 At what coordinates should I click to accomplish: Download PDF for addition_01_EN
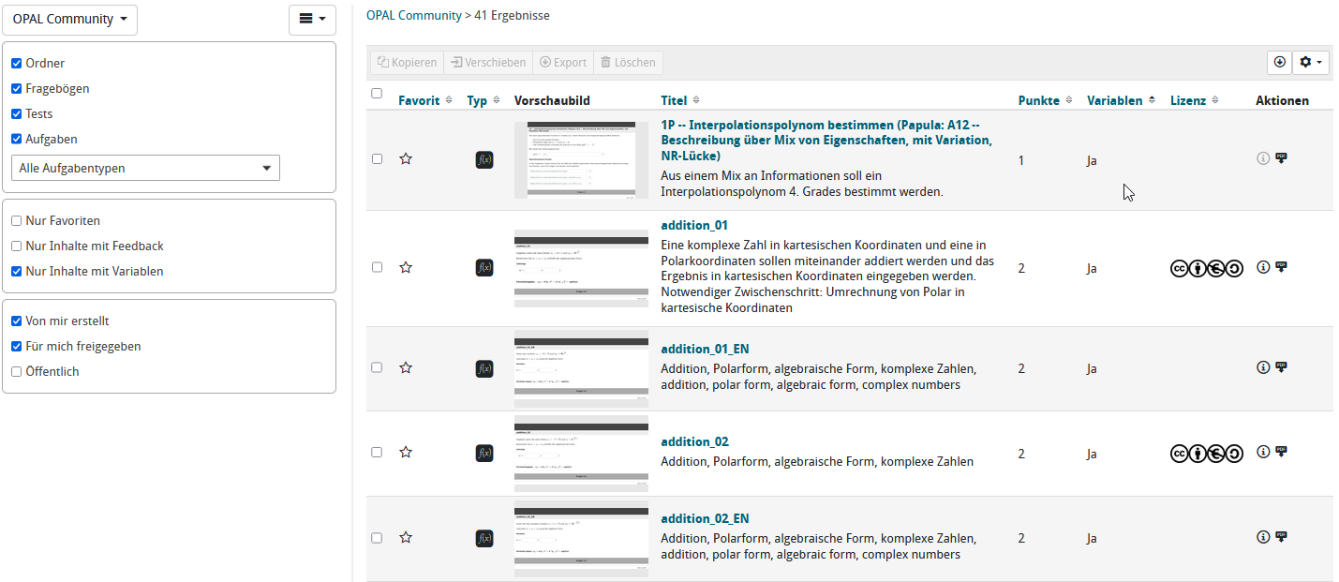[1281, 367]
